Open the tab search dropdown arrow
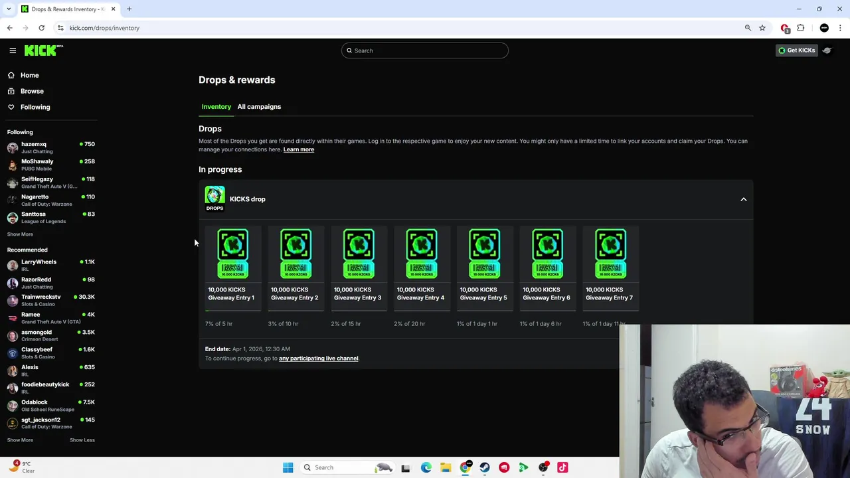 pyautogui.click(x=9, y=9)
